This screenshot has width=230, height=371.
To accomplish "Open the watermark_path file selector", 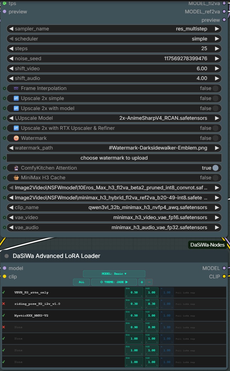I will [x=114, y=148].
